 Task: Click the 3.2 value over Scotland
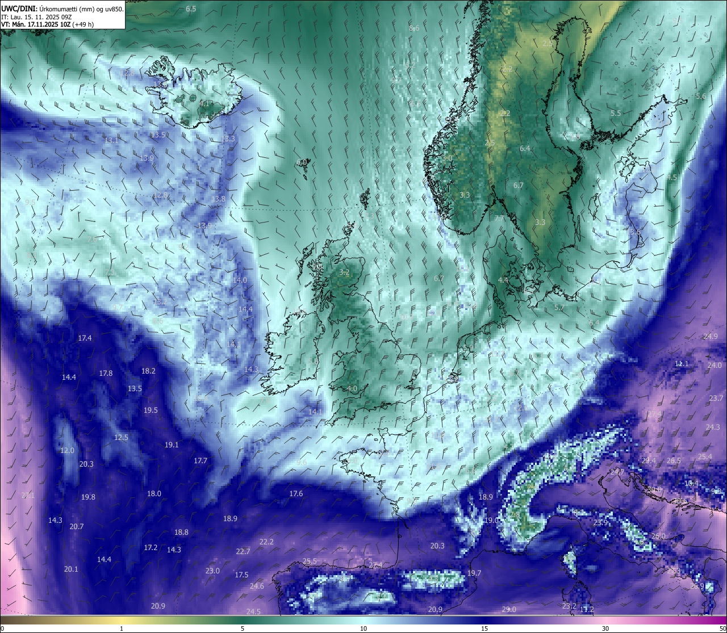pyautogui.click(x=344, y=272)
